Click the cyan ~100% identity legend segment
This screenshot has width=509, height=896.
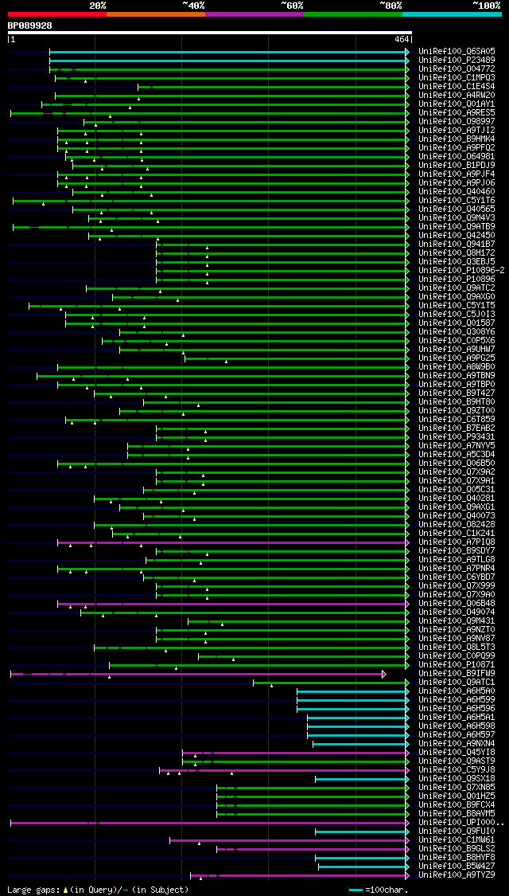click(452, 14)
